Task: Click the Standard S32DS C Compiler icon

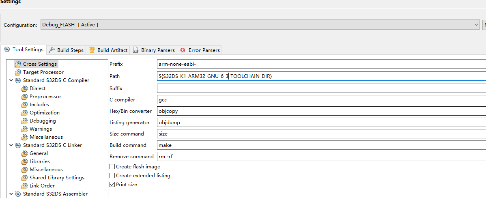Action: pos(18,80)
